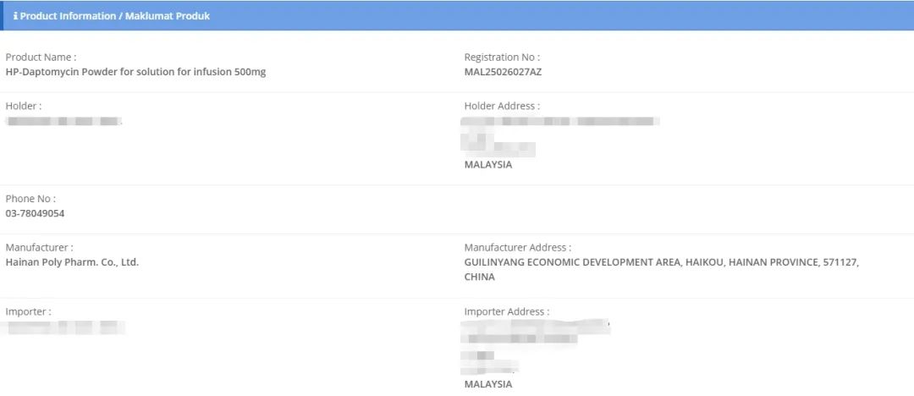This screenshot has width=914, height=396.
Task: Select the phone number 03-78049054
Action: (x=35, y=214)
